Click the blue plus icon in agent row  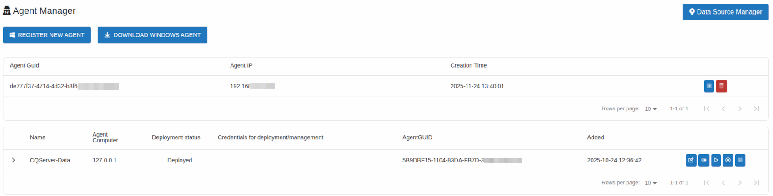[708, 86]
